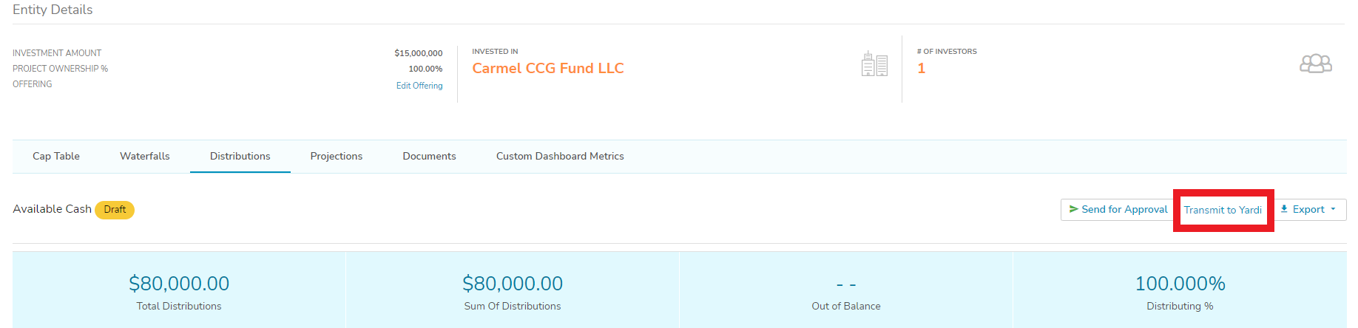This screenshot has height=328, width=1358.
Task: Open the Cap Table tab
Action: [x=56, y=157]
